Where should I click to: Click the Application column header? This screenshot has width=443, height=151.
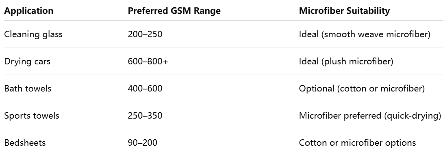click(28, 11)
